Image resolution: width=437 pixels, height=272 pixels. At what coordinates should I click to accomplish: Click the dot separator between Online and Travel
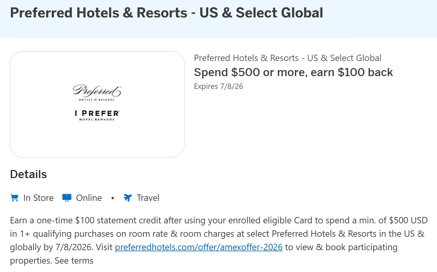113,198
